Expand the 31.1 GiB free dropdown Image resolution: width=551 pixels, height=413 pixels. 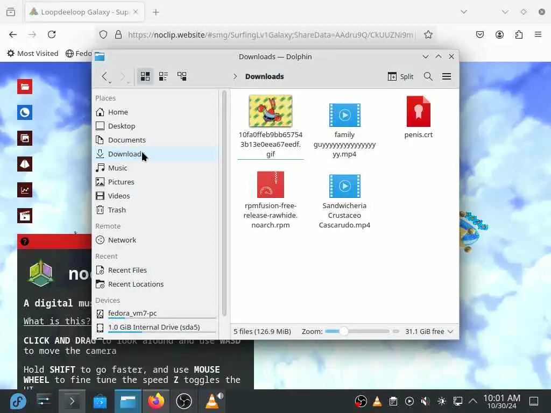pos(429,331)
